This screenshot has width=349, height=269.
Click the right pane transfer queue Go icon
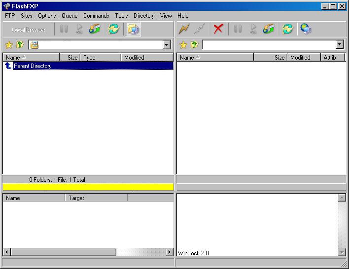[x=253, y=29]
